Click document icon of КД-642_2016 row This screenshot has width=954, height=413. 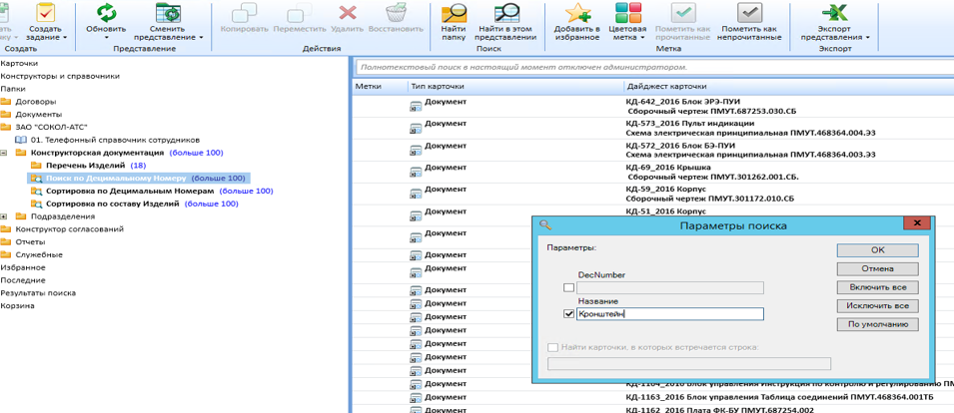[416, 108]
